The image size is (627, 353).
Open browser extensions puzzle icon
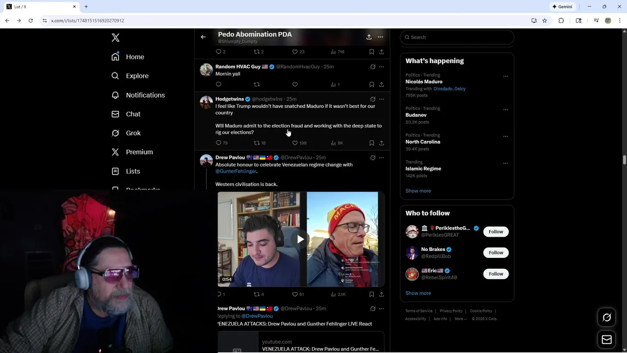561,21
